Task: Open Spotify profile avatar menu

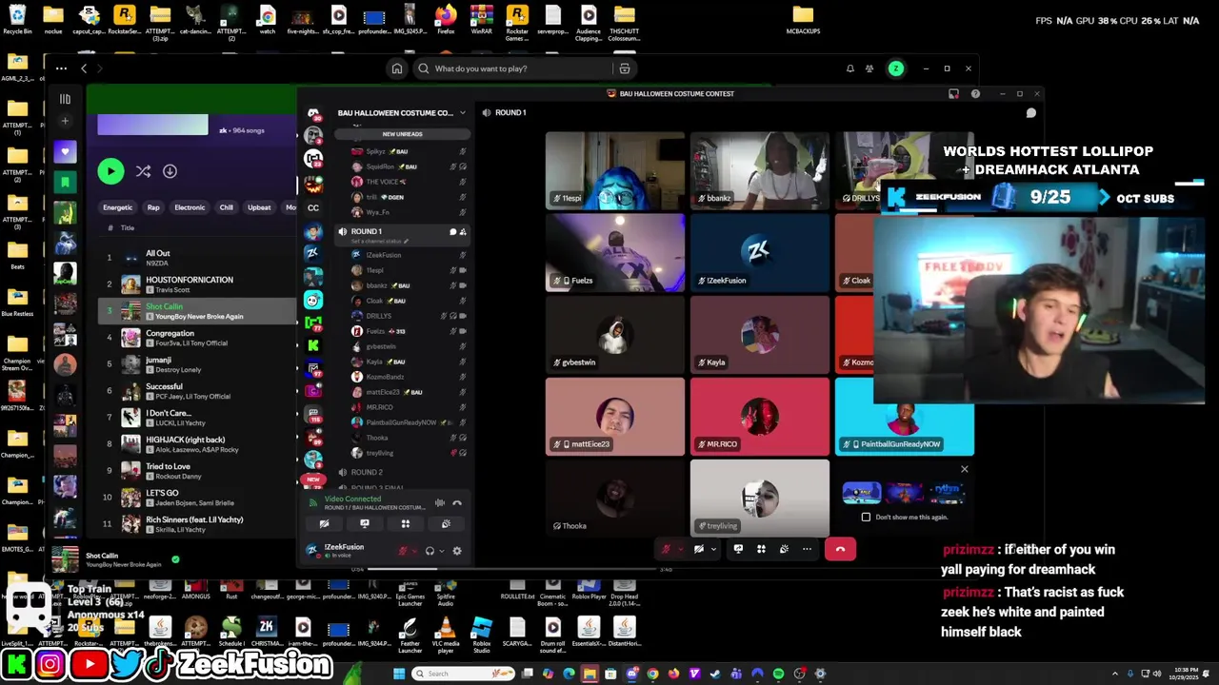Action: [x=896, y=68]
